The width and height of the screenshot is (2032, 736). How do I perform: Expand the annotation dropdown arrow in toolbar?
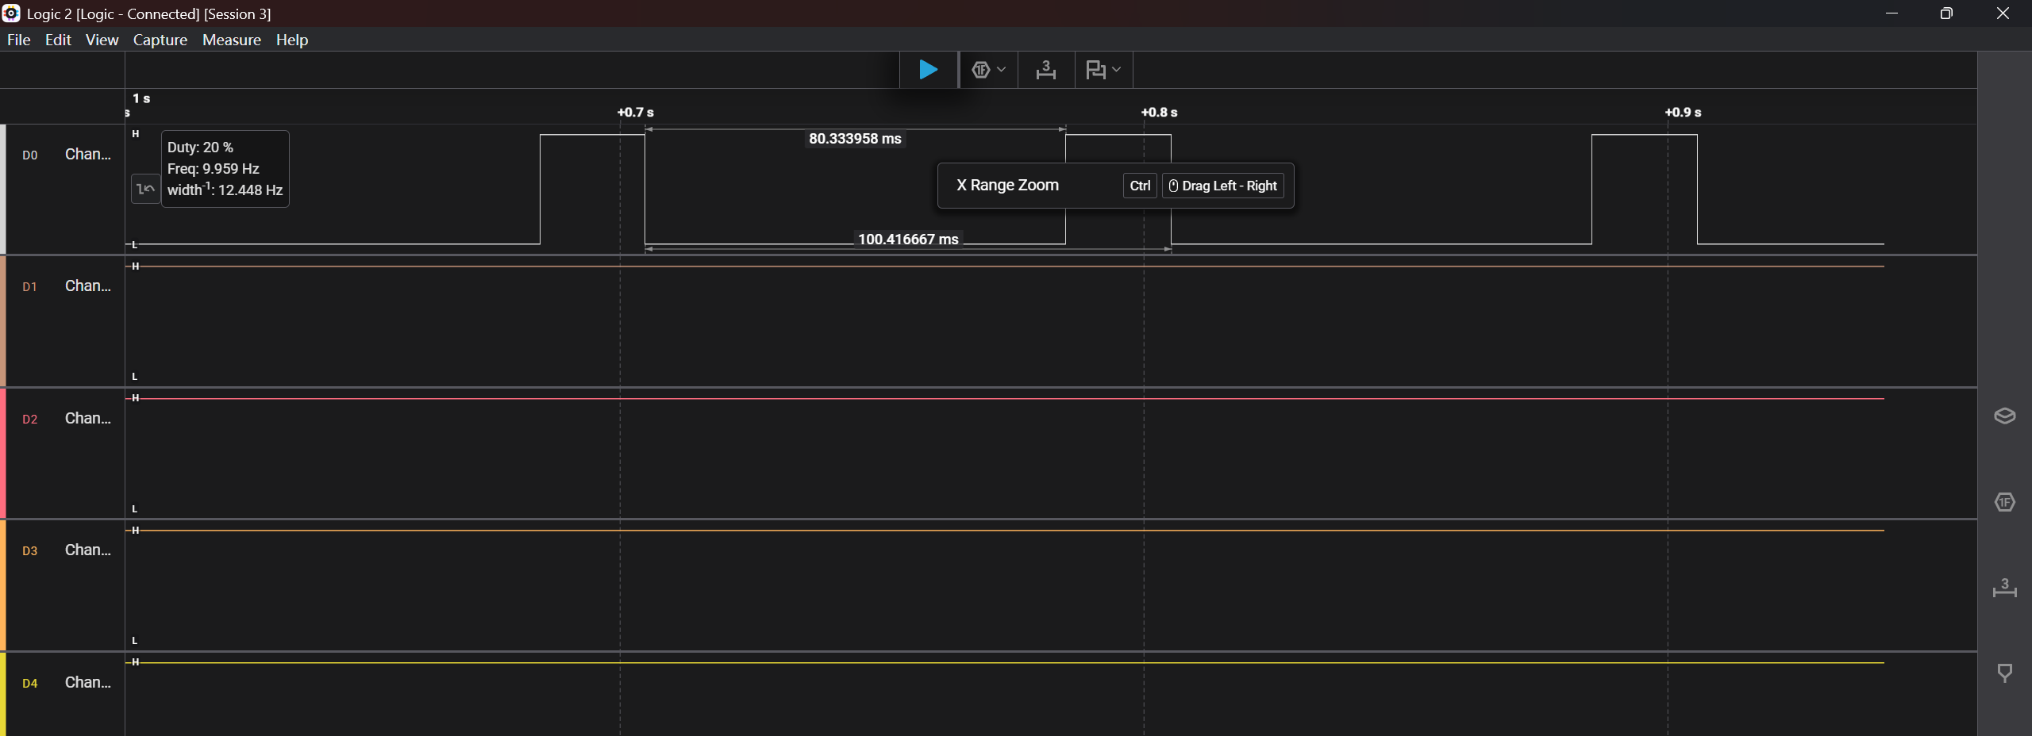click(x=1117, y=70)
